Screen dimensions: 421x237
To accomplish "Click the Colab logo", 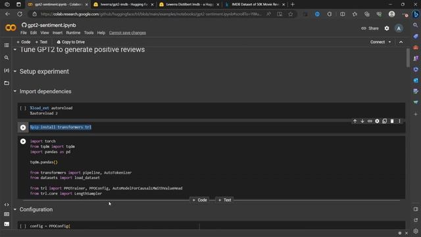I will 11,28.
